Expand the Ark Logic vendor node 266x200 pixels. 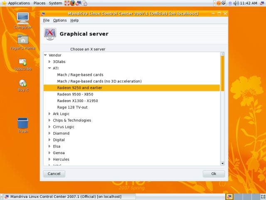[x=49, y=114]
